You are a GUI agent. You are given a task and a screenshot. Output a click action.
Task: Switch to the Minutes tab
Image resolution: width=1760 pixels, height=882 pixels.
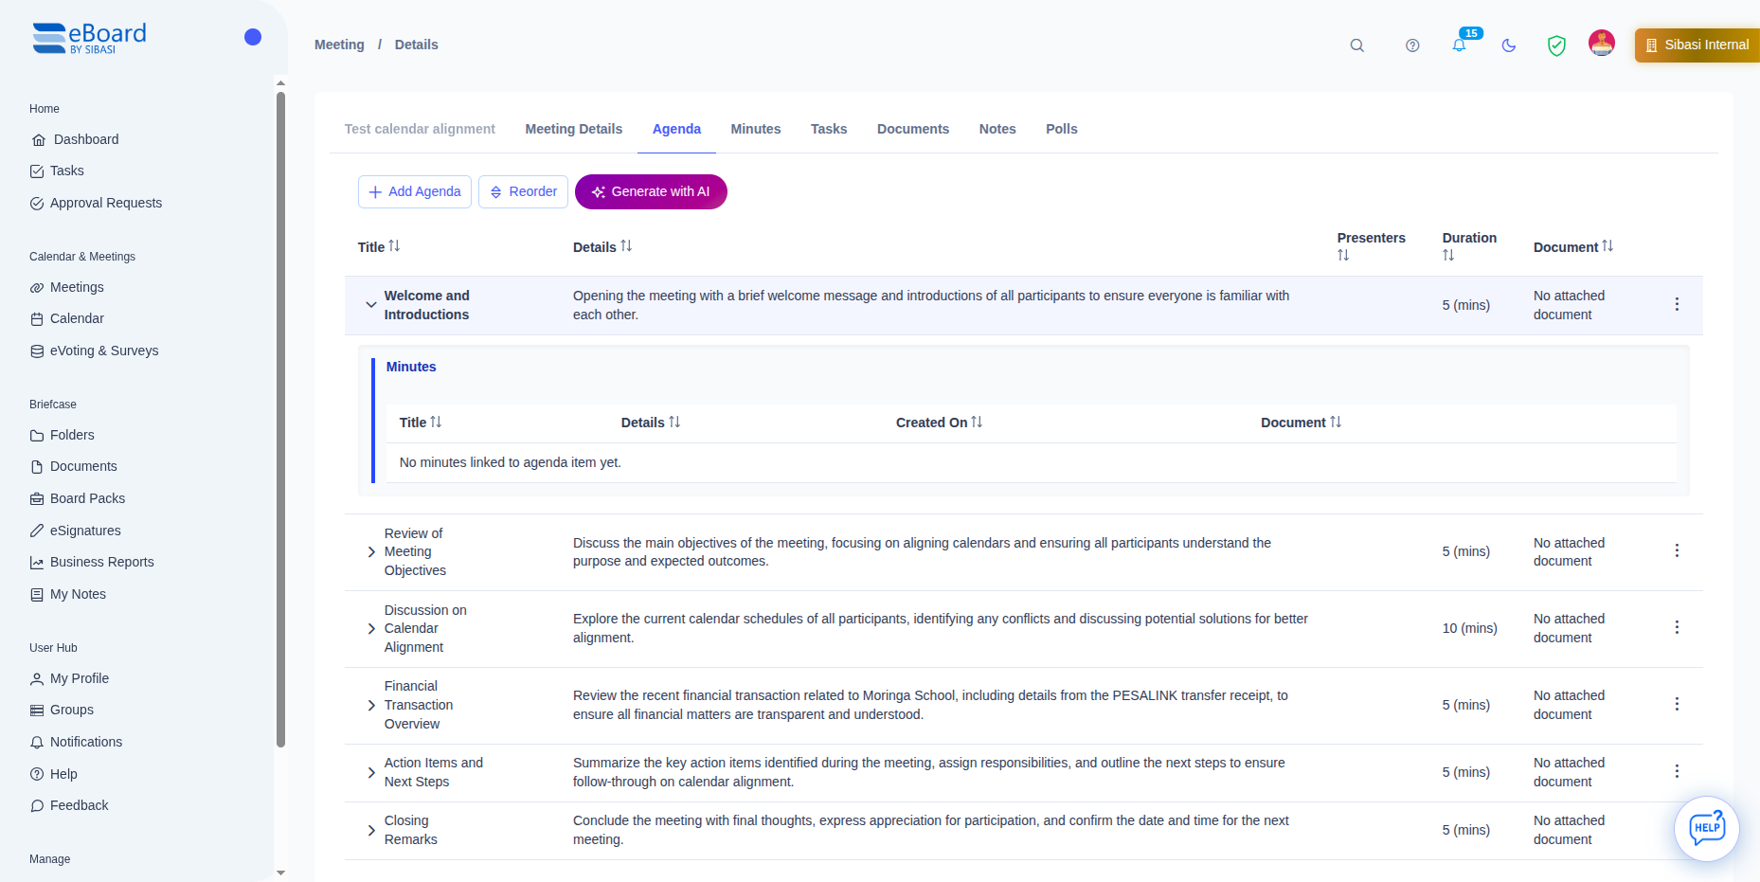[755, 129]
